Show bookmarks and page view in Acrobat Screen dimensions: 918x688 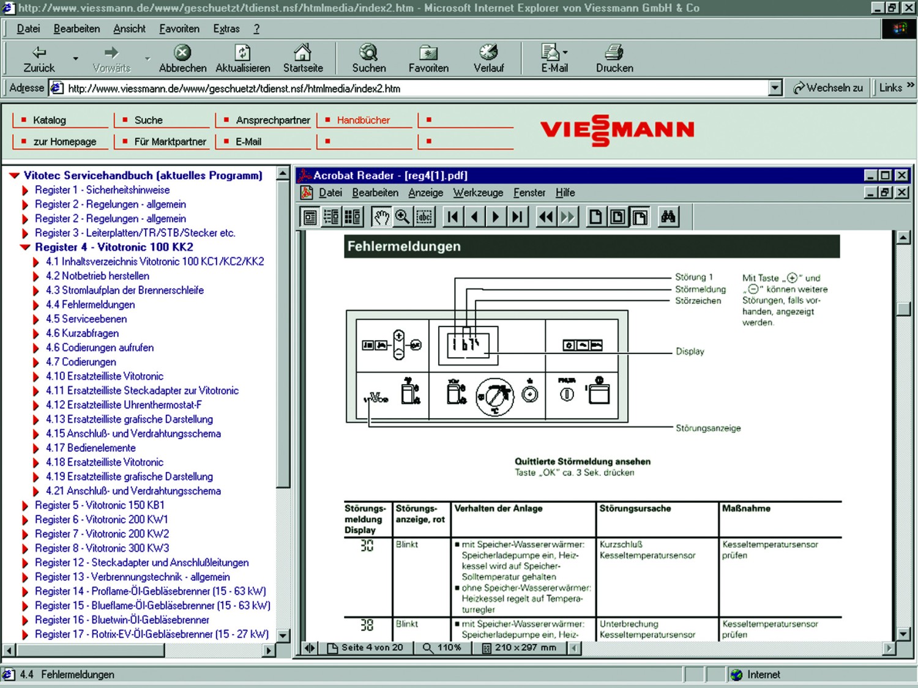coord(331,217)
